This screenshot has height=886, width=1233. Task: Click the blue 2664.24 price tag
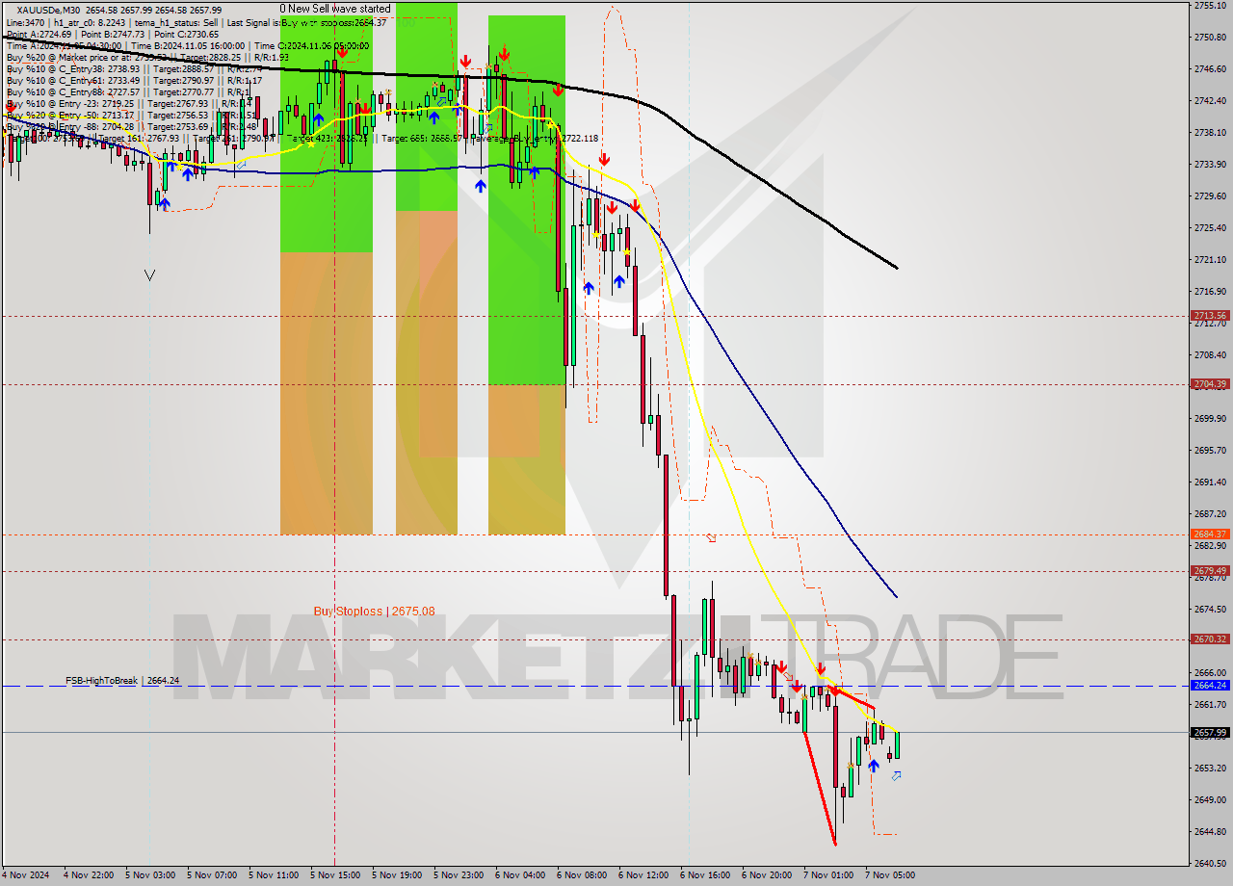click(1210, 685)
